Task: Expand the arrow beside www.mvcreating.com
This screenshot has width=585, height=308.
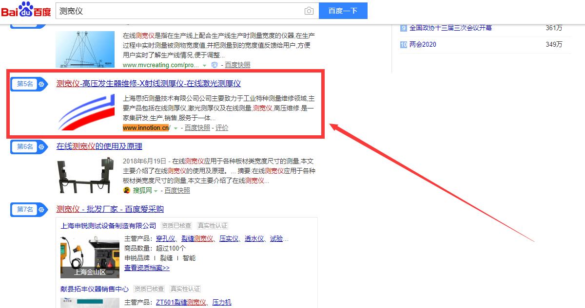Action: click(204, 65)
